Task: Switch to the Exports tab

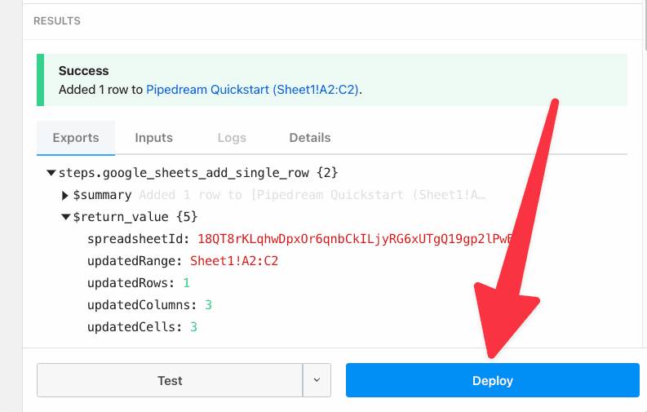Action: (x=76, y=138)
